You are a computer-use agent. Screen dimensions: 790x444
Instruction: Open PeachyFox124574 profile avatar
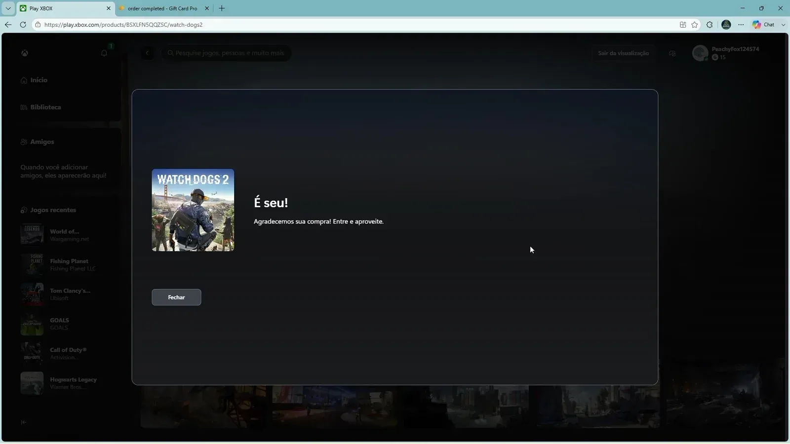pos(700,53)
